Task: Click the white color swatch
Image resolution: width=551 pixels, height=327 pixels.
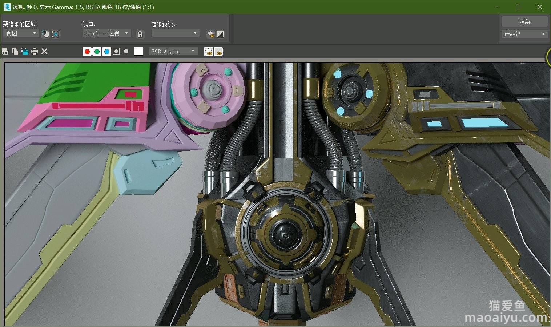Action: pos(138,51)
